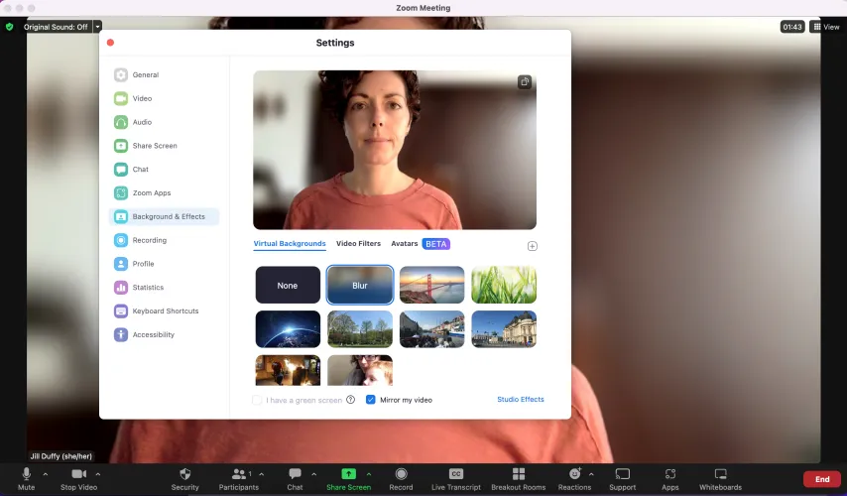Start recording with the Record icon
The width and height of the screenshot is (847, 496).
(x=401, y=474)
